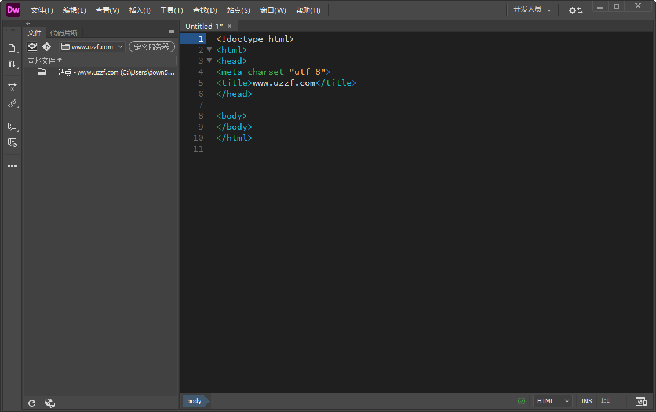Screen dimensions: 656x412
Task: Click line number 1 in the gutter
Action: 201,39
